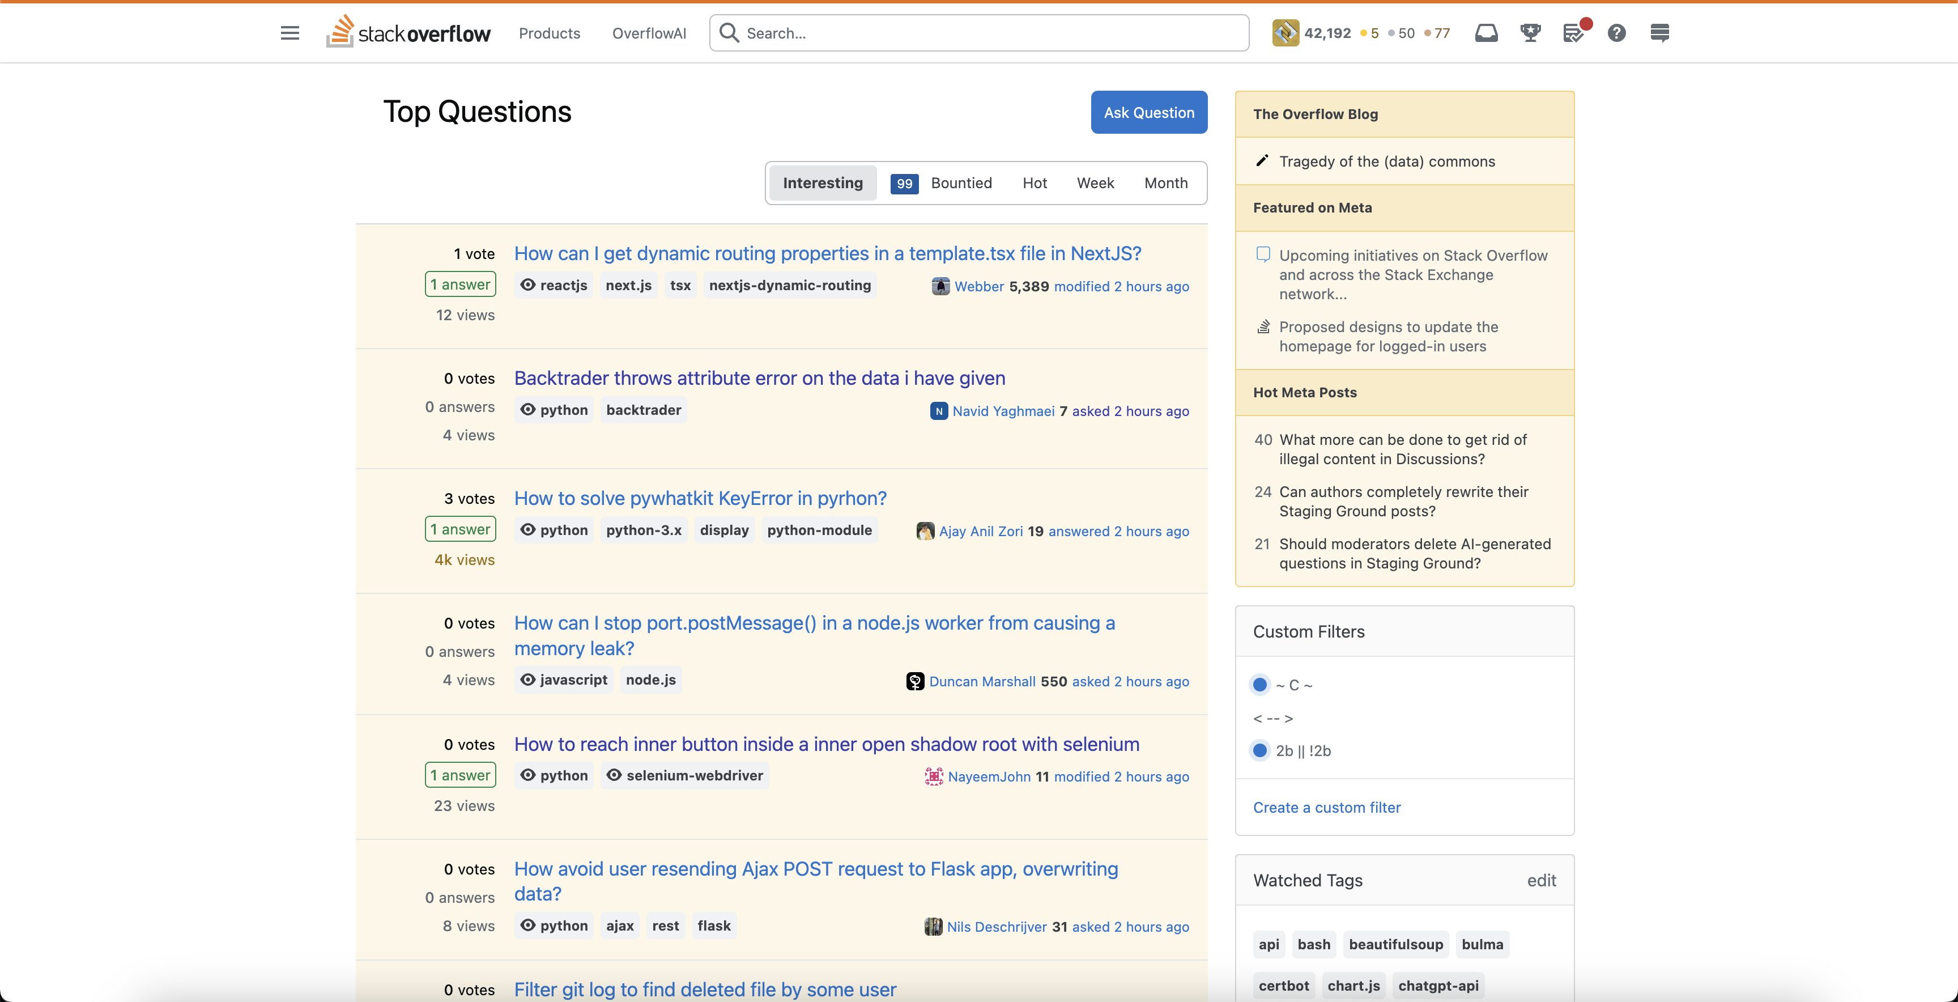Switch to the Hot questions tab
The width and height of the screenshot is (1958, 1002).
tap(1035, 182)
